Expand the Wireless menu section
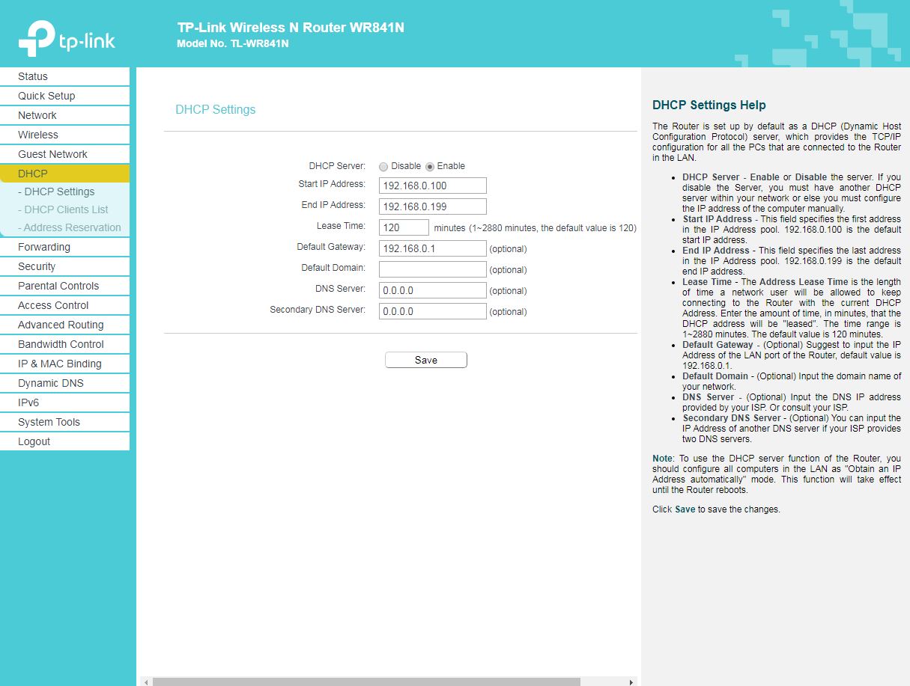Viewport: 910px width, 686px height. point(38,135)
